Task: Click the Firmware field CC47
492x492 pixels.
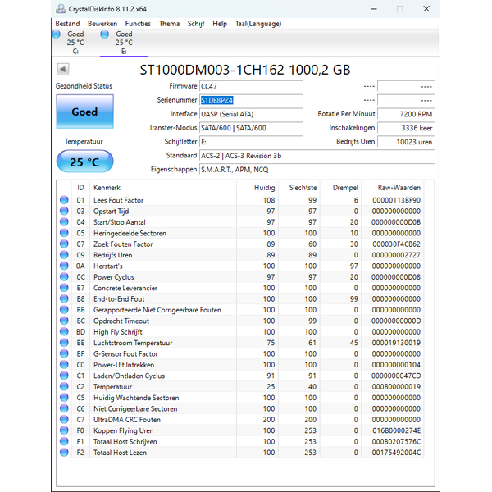Action: (251, 86)
